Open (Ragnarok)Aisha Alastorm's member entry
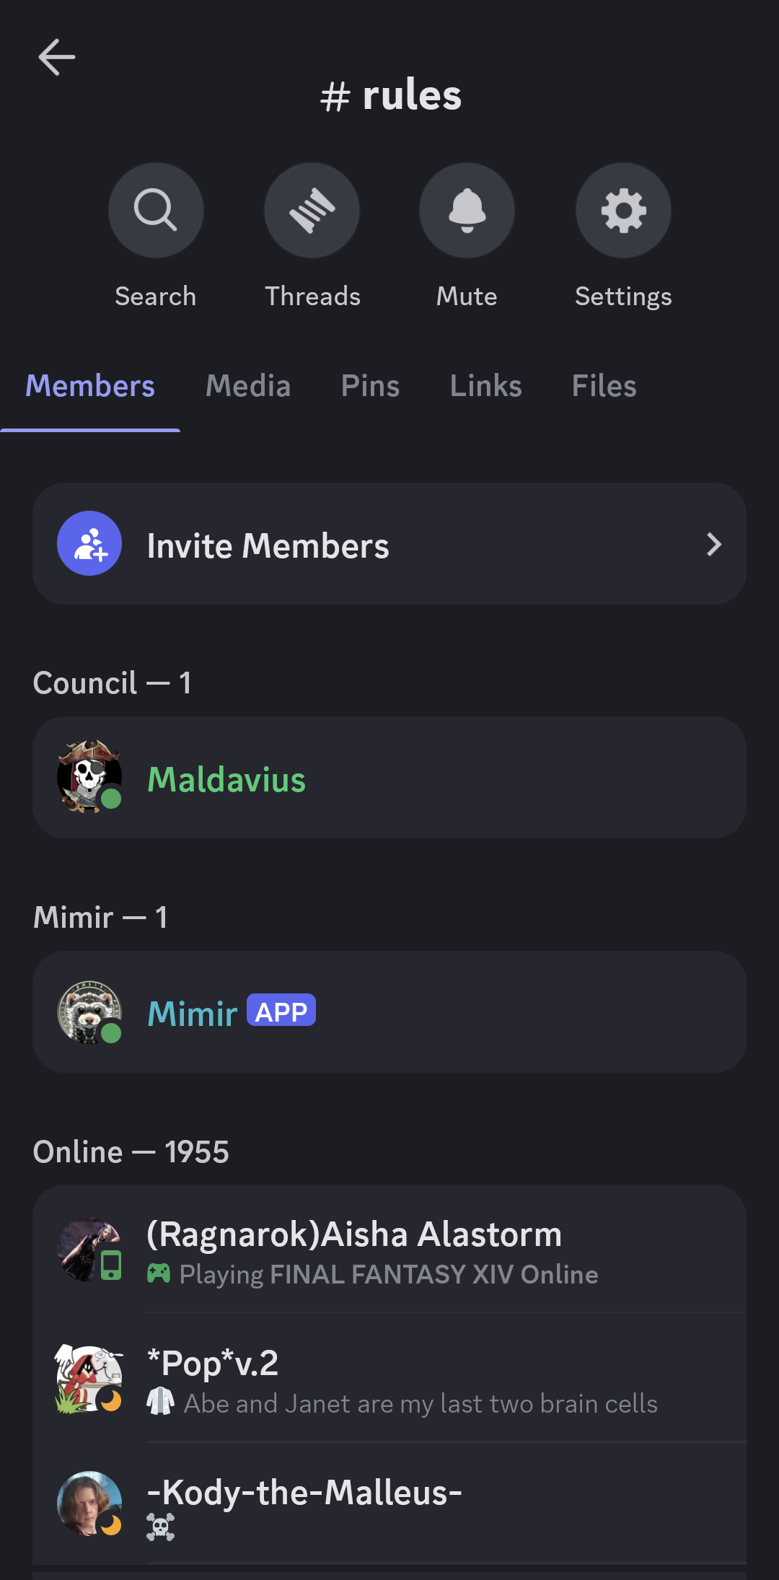Viewport: 779px width, 1580px height. [x=389, y=1250]
